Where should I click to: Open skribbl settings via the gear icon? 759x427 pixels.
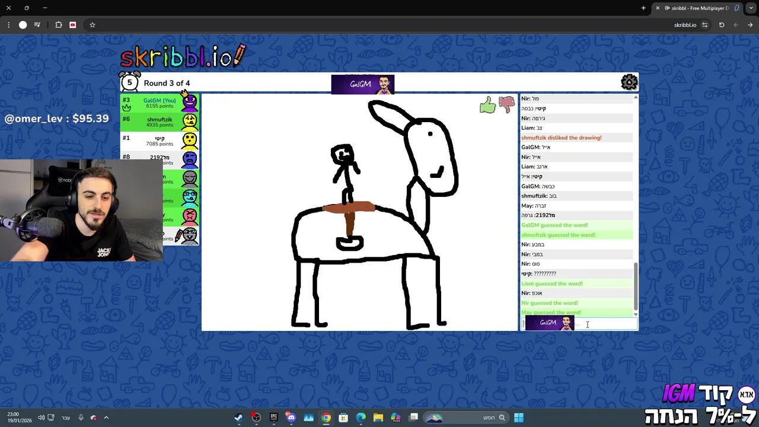629,82
